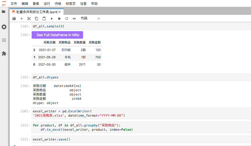
Task: Paste cell from clipboard
Action: pyautogui.click(x=44, y=19)
